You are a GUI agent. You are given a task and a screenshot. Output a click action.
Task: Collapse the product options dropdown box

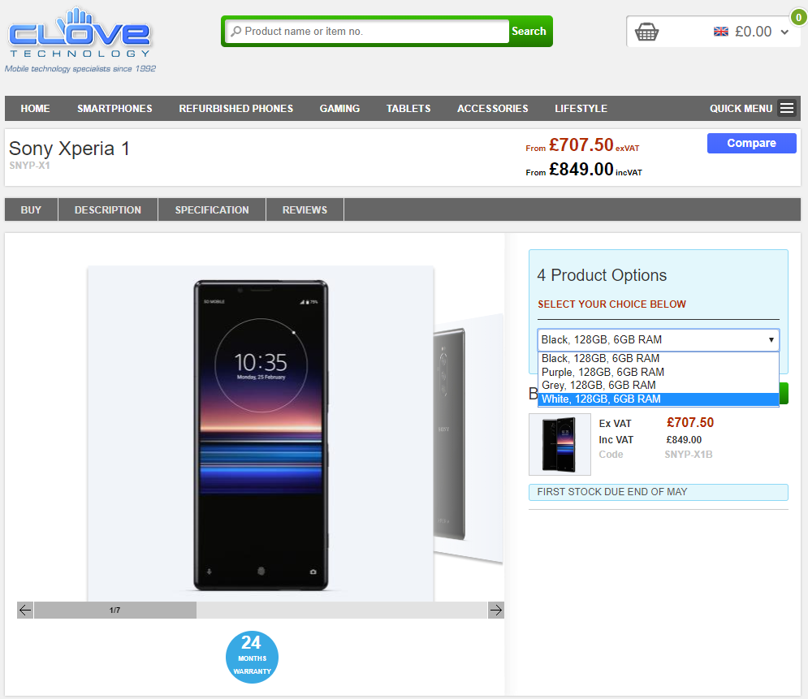pyautogui.click(x=658, y=340)
